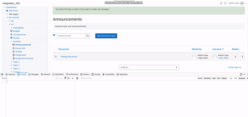Toggle responsive design mode icon

(x=241, y=74)
